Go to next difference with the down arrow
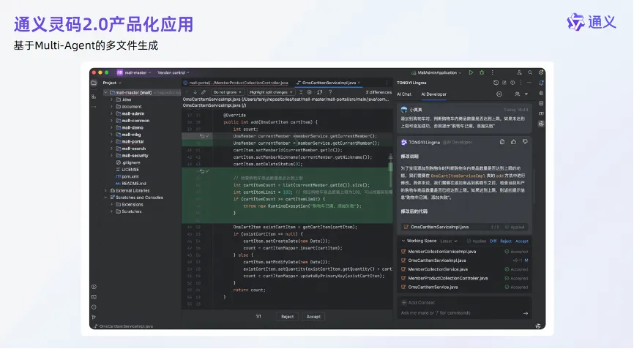This screenshot has width=634, height=349. point(195,92)
